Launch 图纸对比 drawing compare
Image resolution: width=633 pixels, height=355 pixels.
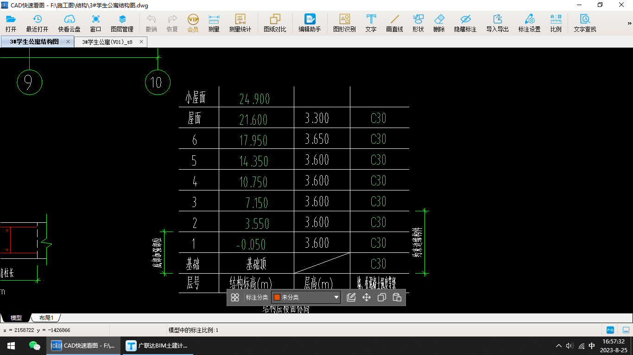[275, 23]
